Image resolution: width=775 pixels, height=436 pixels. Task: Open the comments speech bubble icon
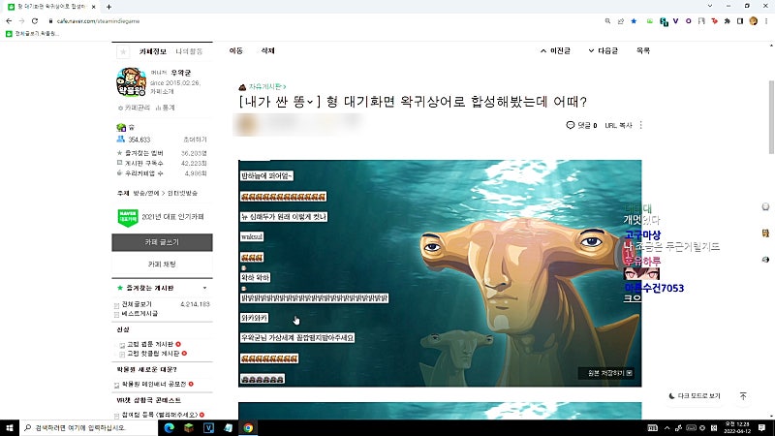pyautogui.click(x=571, y=125)
